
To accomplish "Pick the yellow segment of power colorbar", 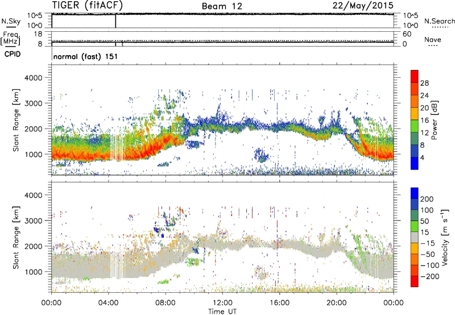I will click(x=415, y=113).
